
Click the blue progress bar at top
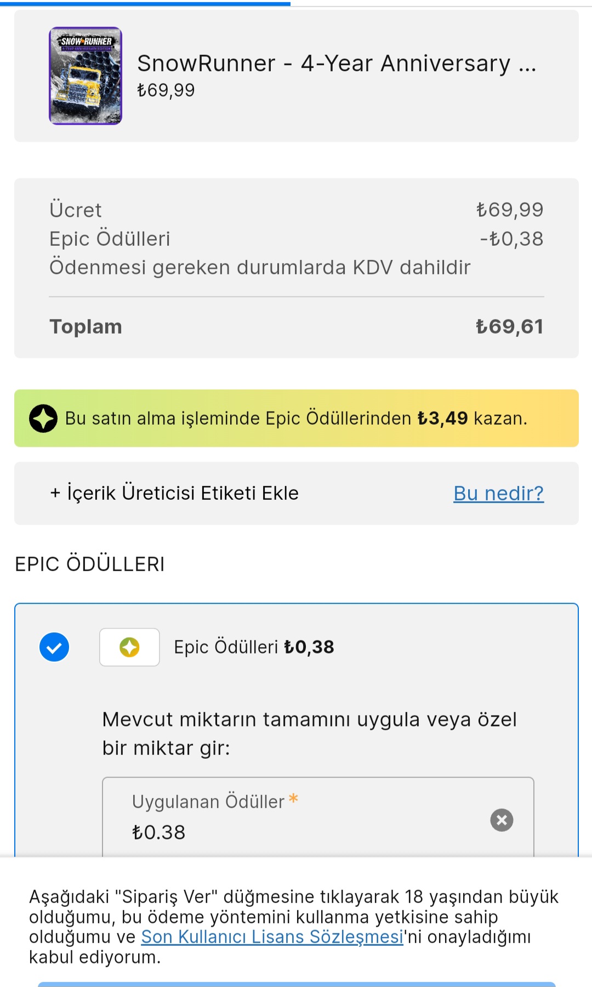click(x=145, y=3)
